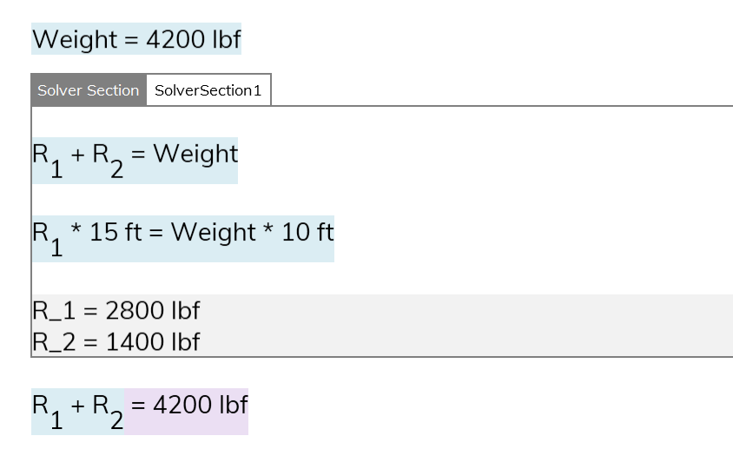Click the word Weight in the sum equation
This screenshot has width=733, height=469.
click(196, 155)
